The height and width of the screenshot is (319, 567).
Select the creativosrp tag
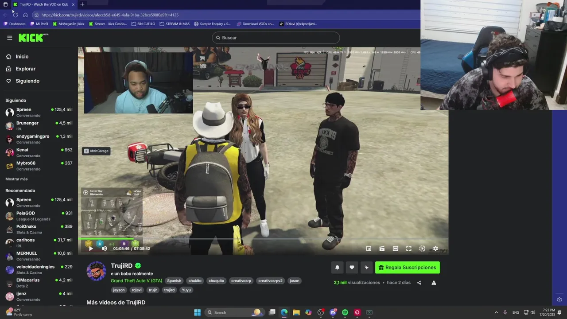pyautogui.click(x=241, y=281)
